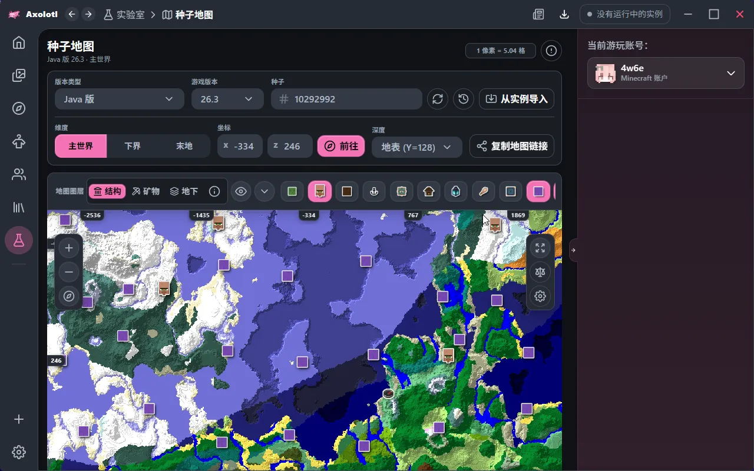Toggle the purple square structure filter
Image resolution: width=754 pixels, height=471 pixels.
pos(538,191)
